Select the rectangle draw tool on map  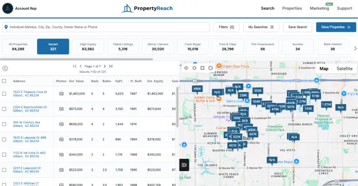[202, 68]
